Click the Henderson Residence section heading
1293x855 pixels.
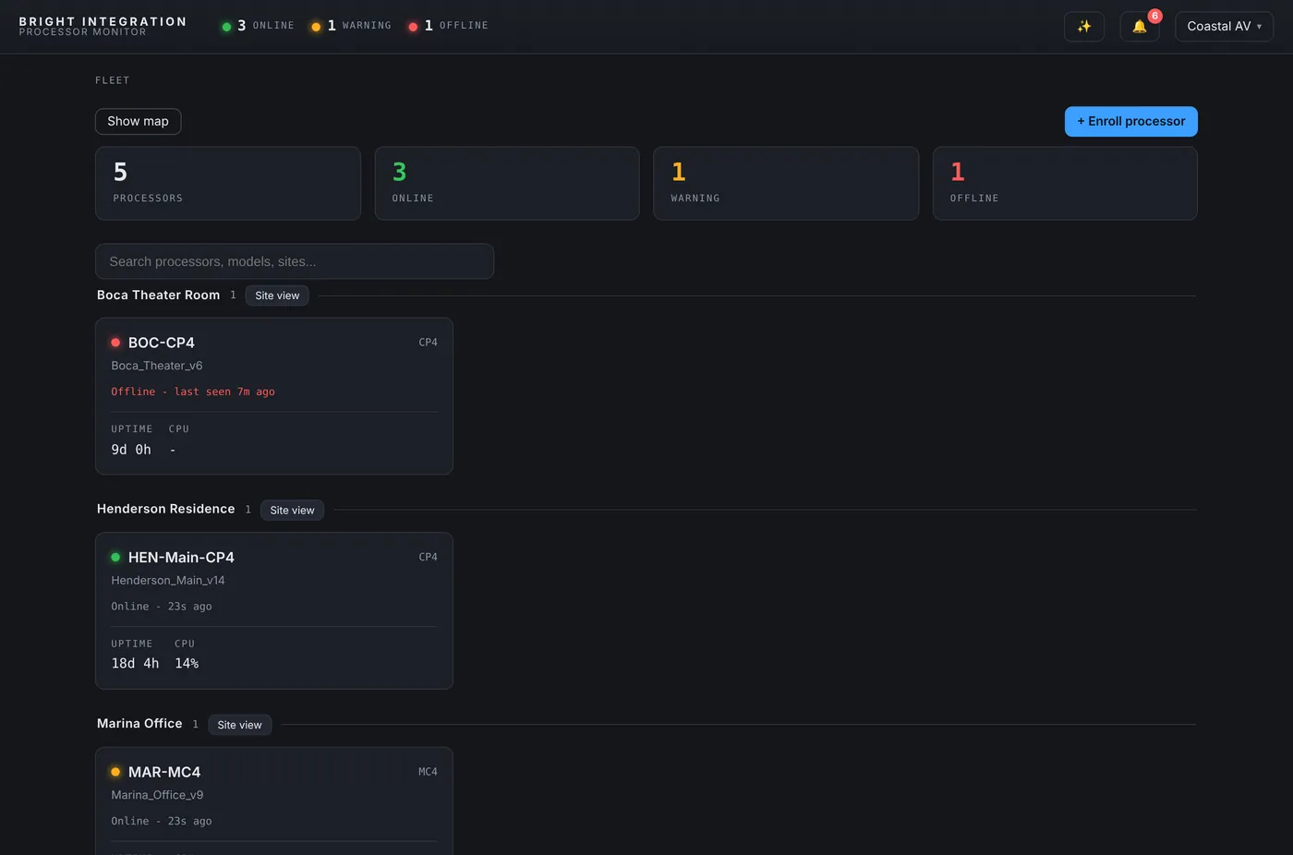(x=165, y=510)
